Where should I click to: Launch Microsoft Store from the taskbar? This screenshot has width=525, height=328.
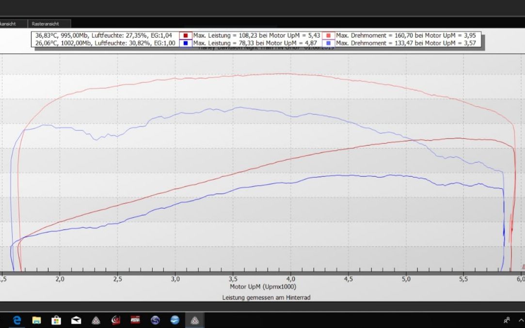click(x=56, y=320)
